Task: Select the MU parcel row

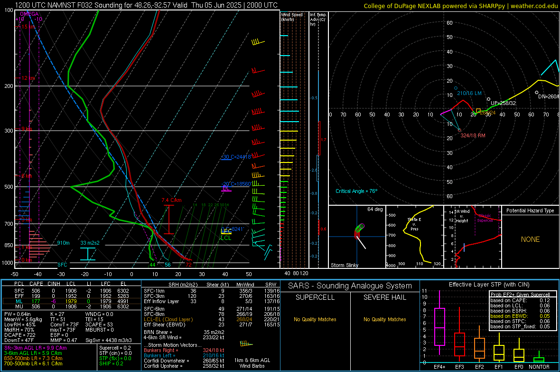Action: pos(72,306)
